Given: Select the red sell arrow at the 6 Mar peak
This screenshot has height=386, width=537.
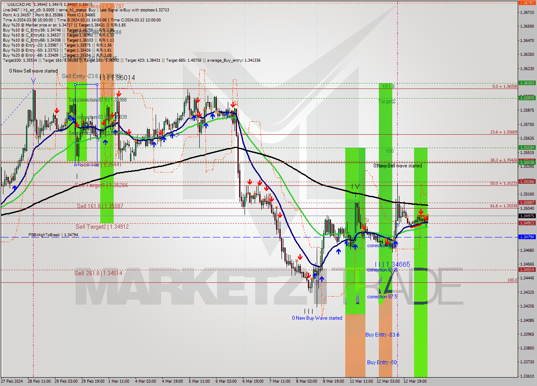Looking at the screenshot, I should click(233, 105).
